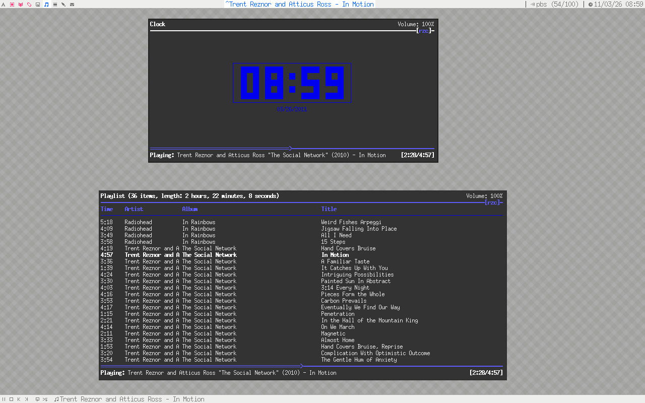The image size is (645, 403).
Task: Toggle repeat icon in the bottom bar
Action: point(37,399)
